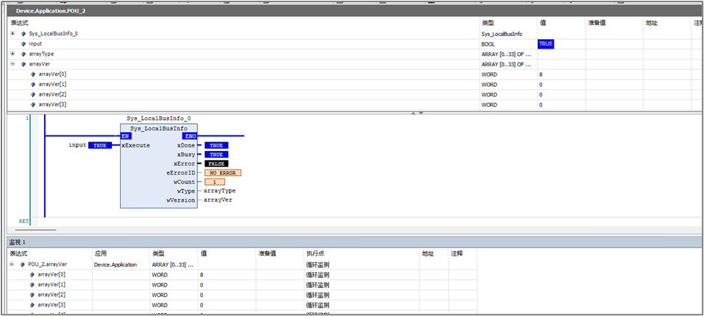Viewport: 704px width, 316px height.
Task: Click 循环监测 for arrayVer[1] in watch panel
Action: 318,285
